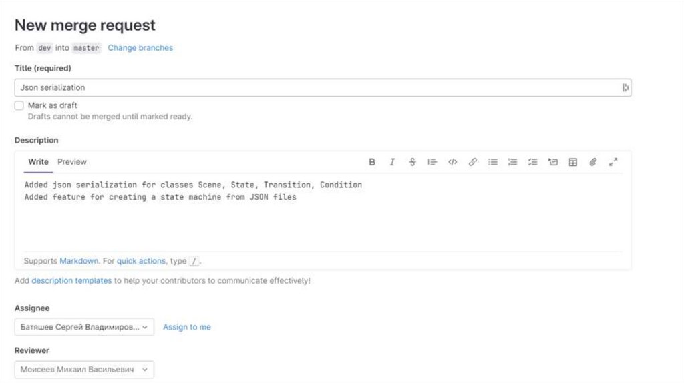Expand the editor to full screen
This screenshot has width=684, height=383.
click(613, 162)
